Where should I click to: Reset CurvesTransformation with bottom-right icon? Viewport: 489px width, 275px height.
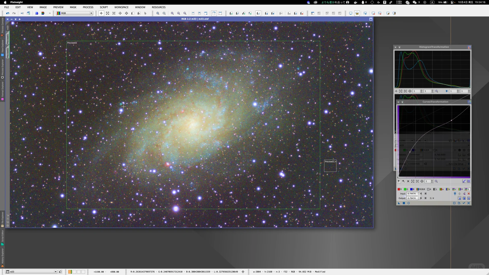(x=469, y=203)
